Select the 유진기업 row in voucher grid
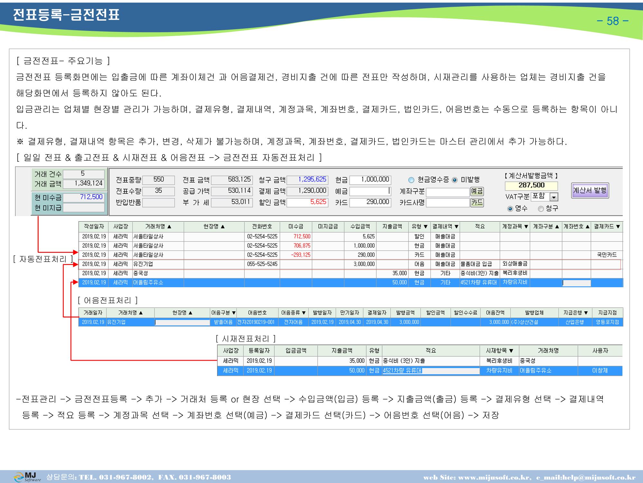Viewport: 643px width, 483px height. click(x=351, y=264)
